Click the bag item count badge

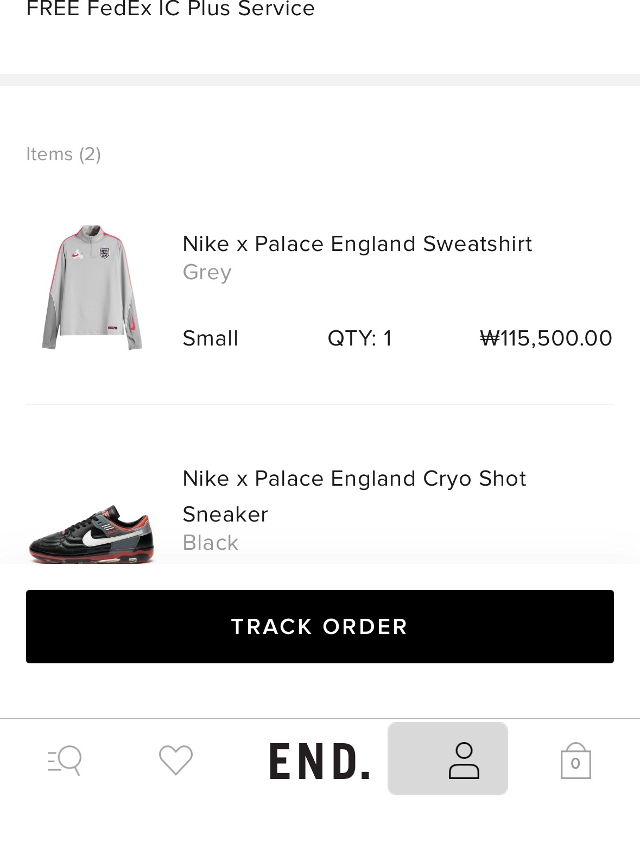click(575, 763)
